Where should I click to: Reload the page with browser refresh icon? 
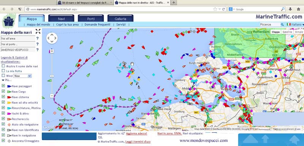(223, 9)
